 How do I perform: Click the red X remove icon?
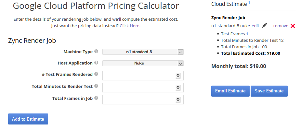(293, 26)
